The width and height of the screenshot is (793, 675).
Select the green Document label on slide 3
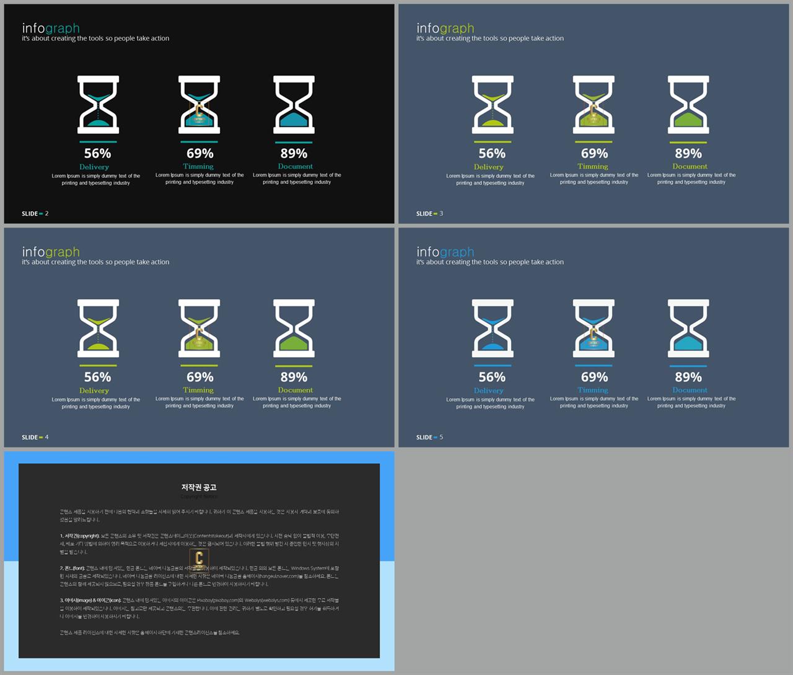pyautogui.click(x=690, y=166)
